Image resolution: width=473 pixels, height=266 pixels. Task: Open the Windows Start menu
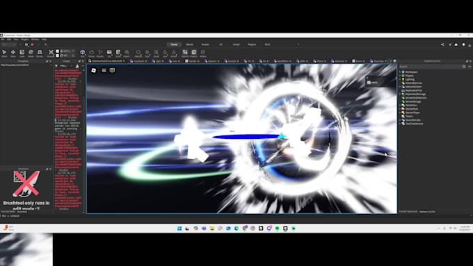[x=179, y=228]
